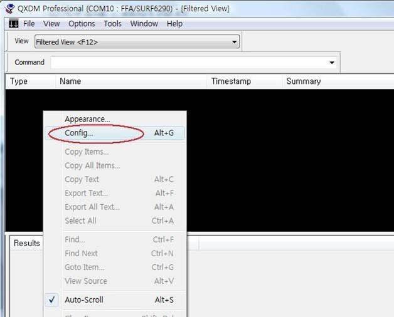Viewport: 394px width, 317px height.
Task: Click the QXDM application icon in title bar
Action: point(10,8)
